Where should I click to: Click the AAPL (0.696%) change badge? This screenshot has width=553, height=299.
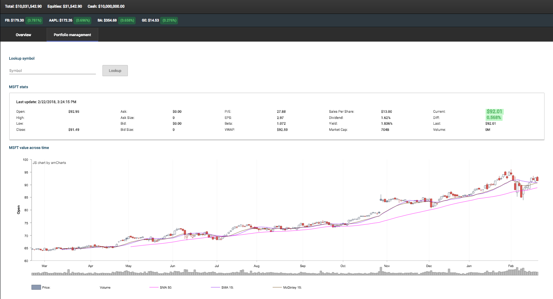point(83,20)
